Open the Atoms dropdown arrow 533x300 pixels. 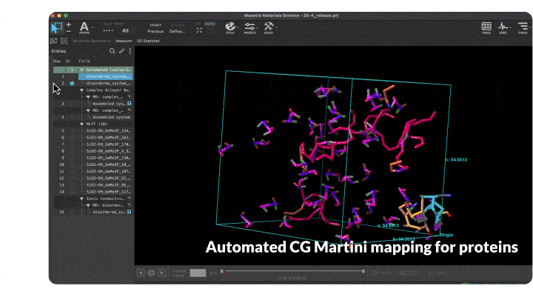[x=93, y=27]
